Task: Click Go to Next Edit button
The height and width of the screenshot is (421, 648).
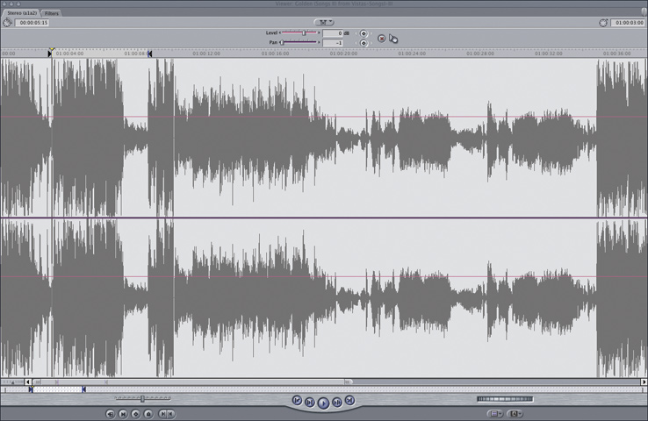Action: click(x=349, y=401)
